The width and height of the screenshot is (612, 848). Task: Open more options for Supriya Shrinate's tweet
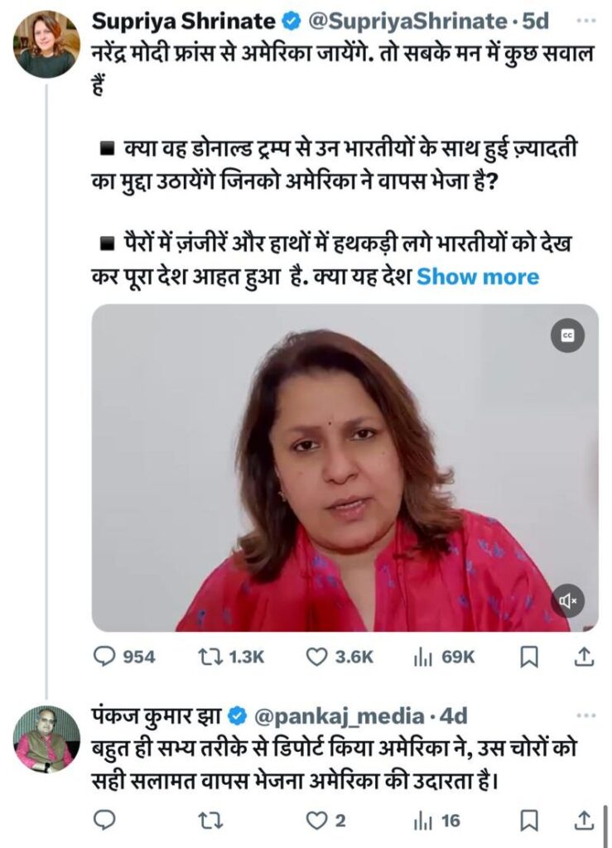pyautogui.click(x=586, y=21)
